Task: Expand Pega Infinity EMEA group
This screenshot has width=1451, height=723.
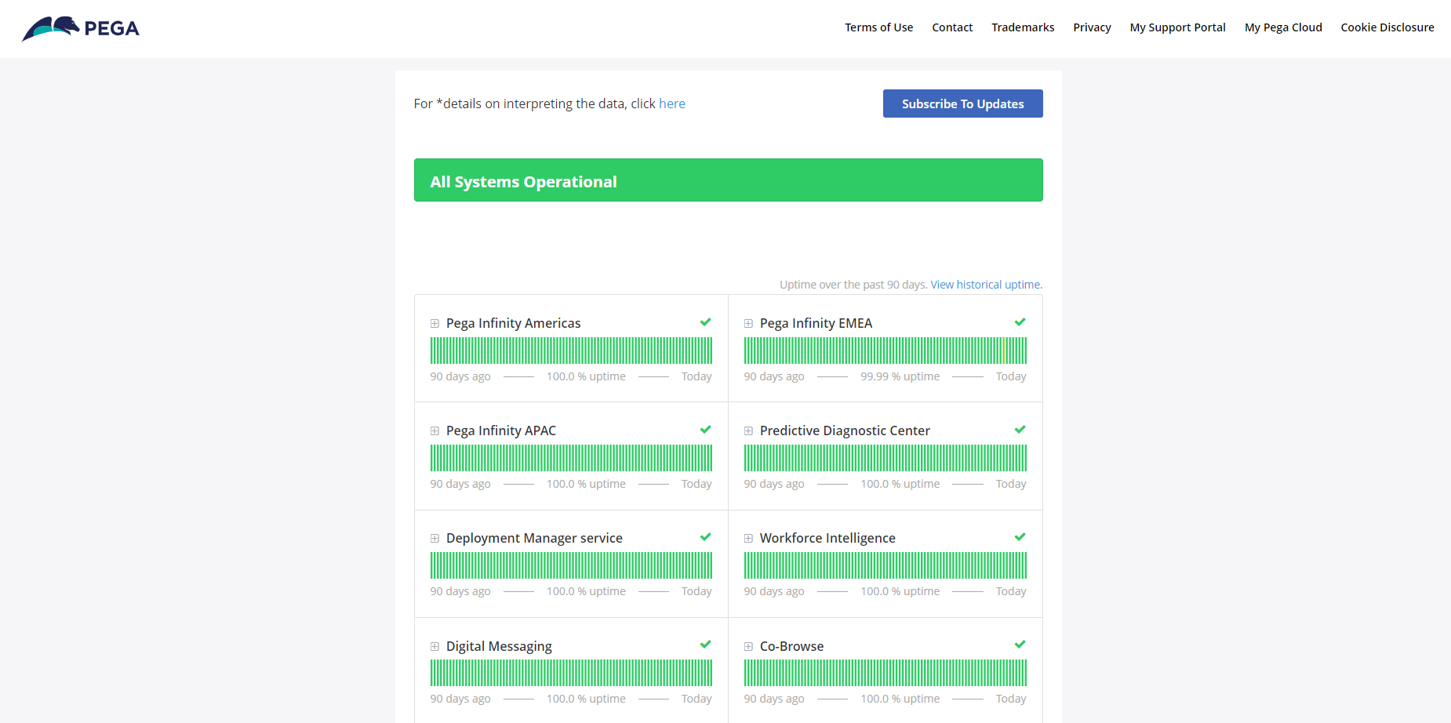Action: click(x=748, y=323)
